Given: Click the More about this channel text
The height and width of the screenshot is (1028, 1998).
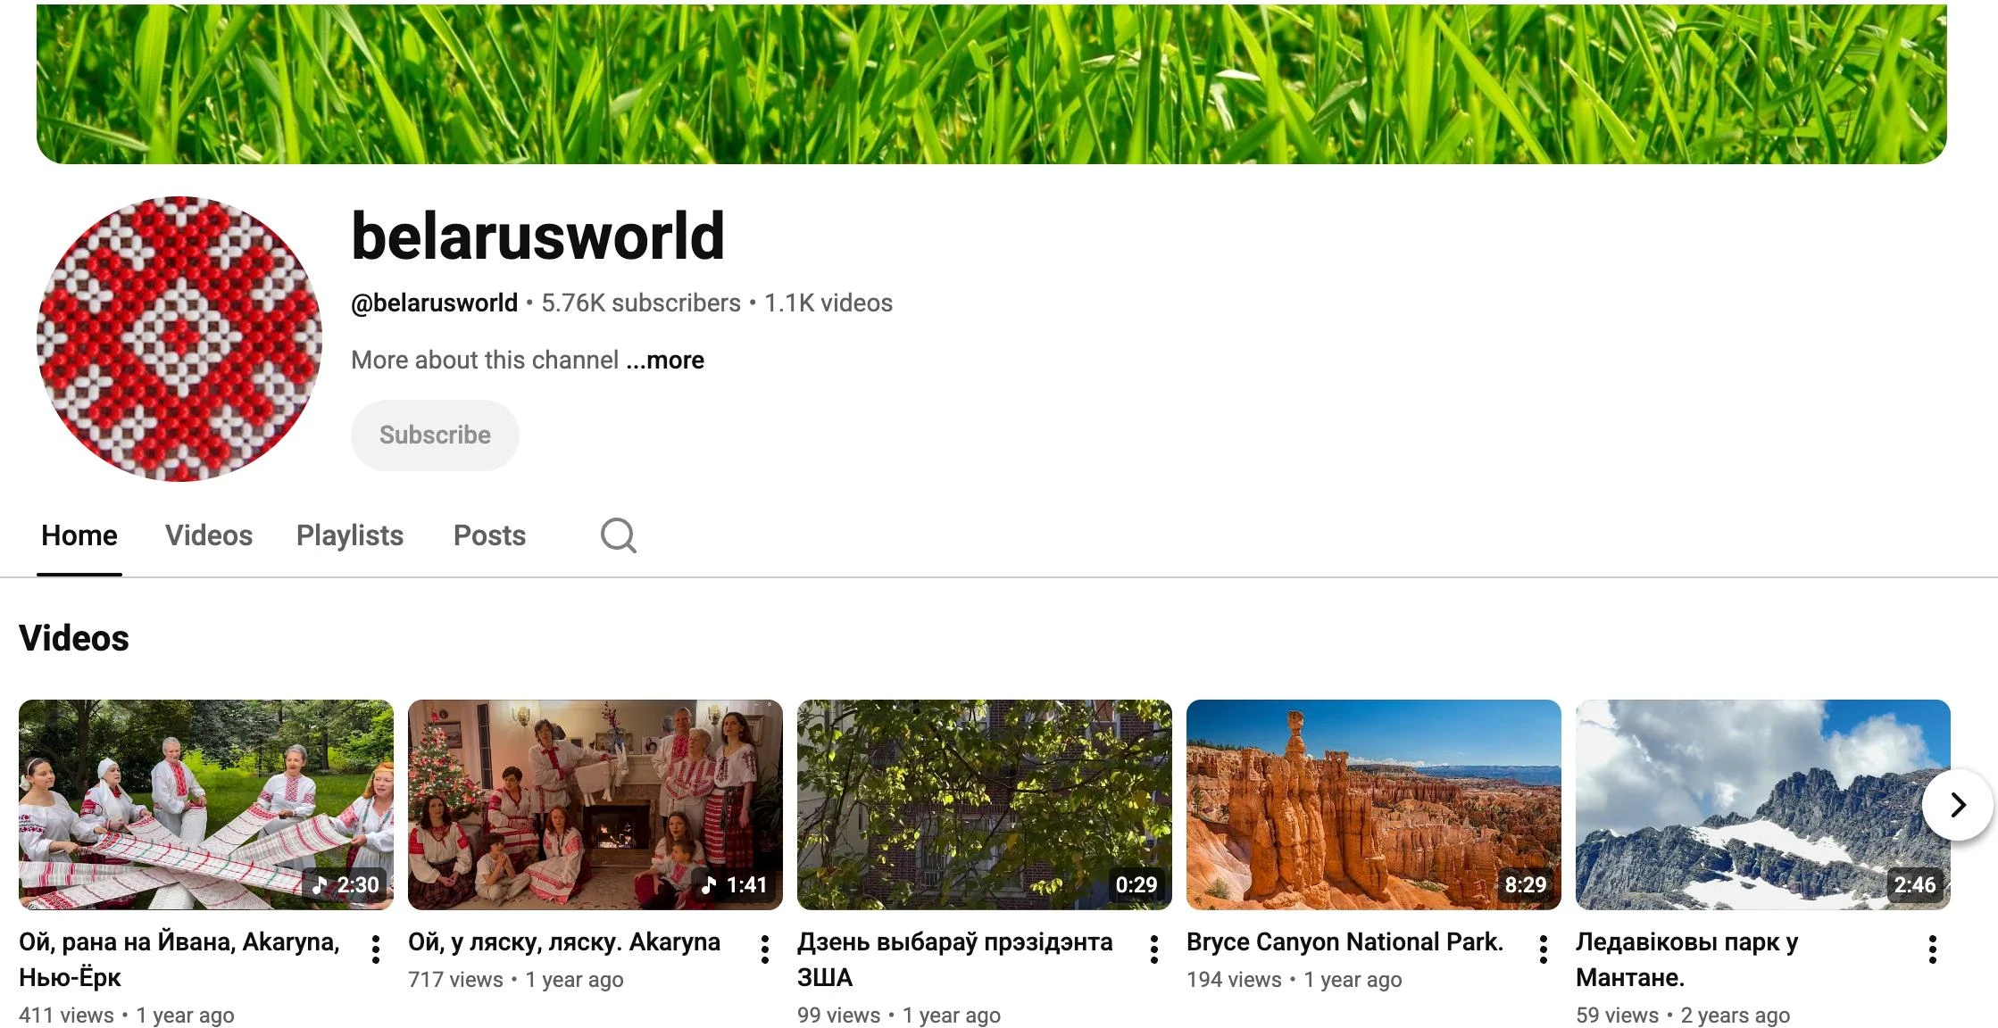Looking at the screenshot, I should [485, 361].
